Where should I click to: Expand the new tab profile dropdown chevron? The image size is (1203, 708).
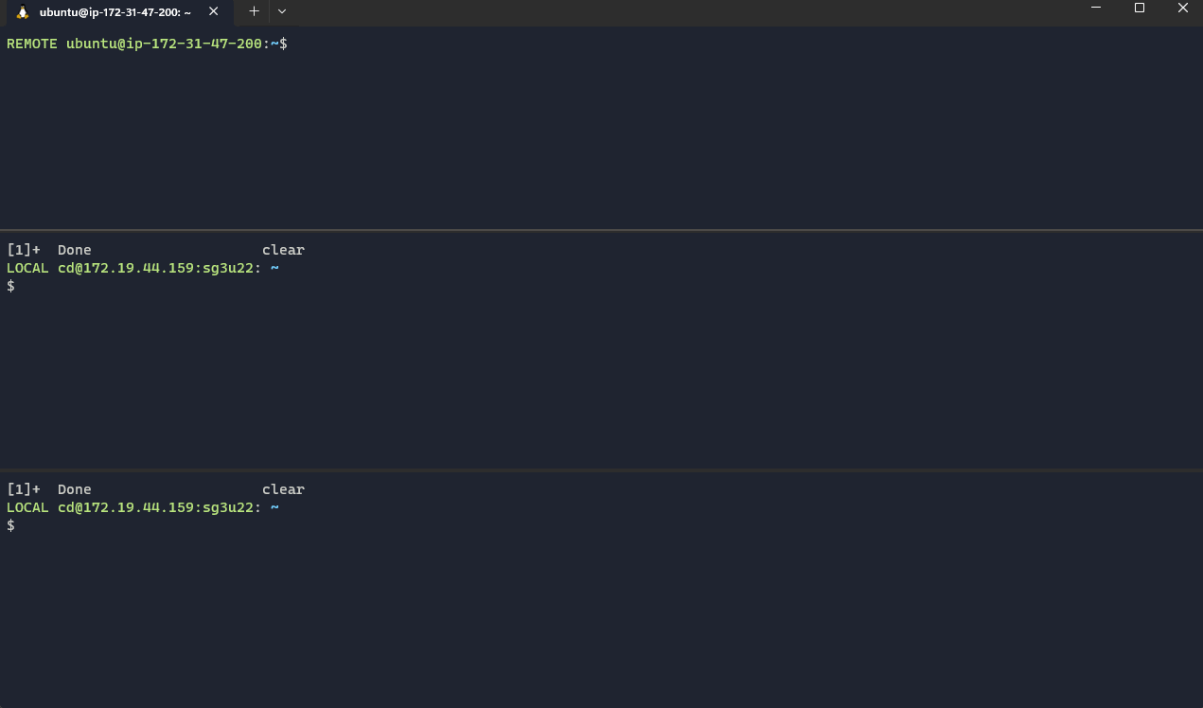(x=282, y=11)
